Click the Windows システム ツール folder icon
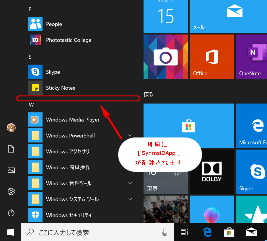 click(x=35, y=199)
